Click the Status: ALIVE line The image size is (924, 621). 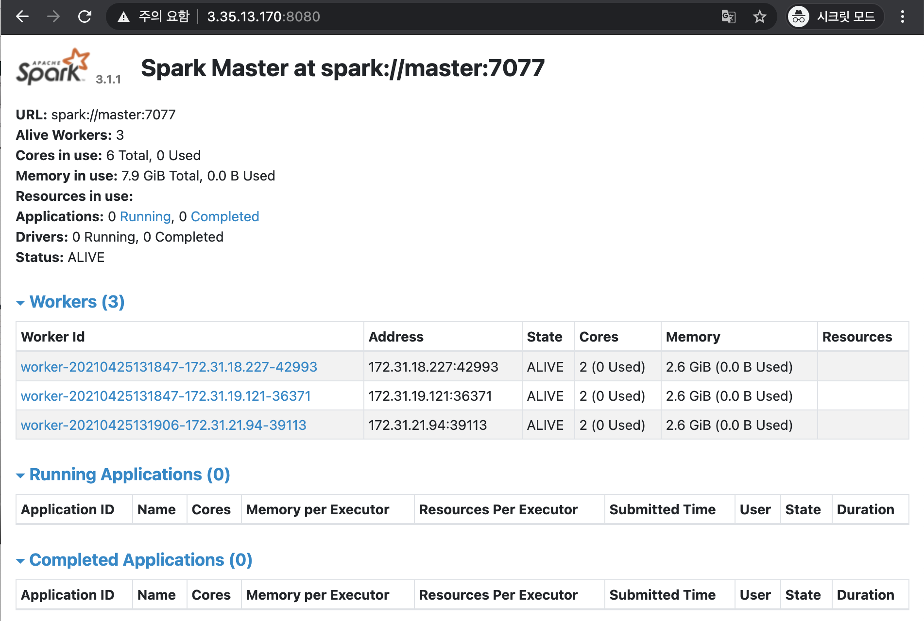60,257
